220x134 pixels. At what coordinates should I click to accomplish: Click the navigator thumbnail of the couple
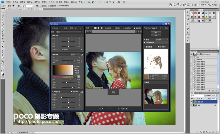click(156, 96)
